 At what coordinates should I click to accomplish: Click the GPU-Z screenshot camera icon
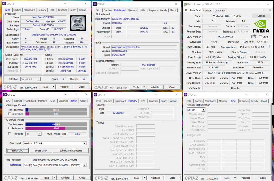(263, 10)
